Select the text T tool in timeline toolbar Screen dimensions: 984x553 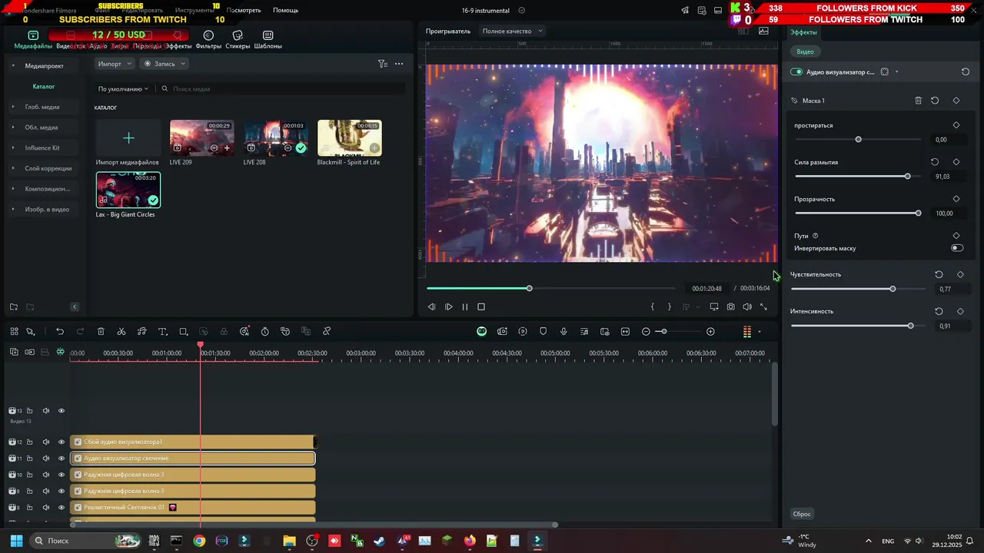162,332
